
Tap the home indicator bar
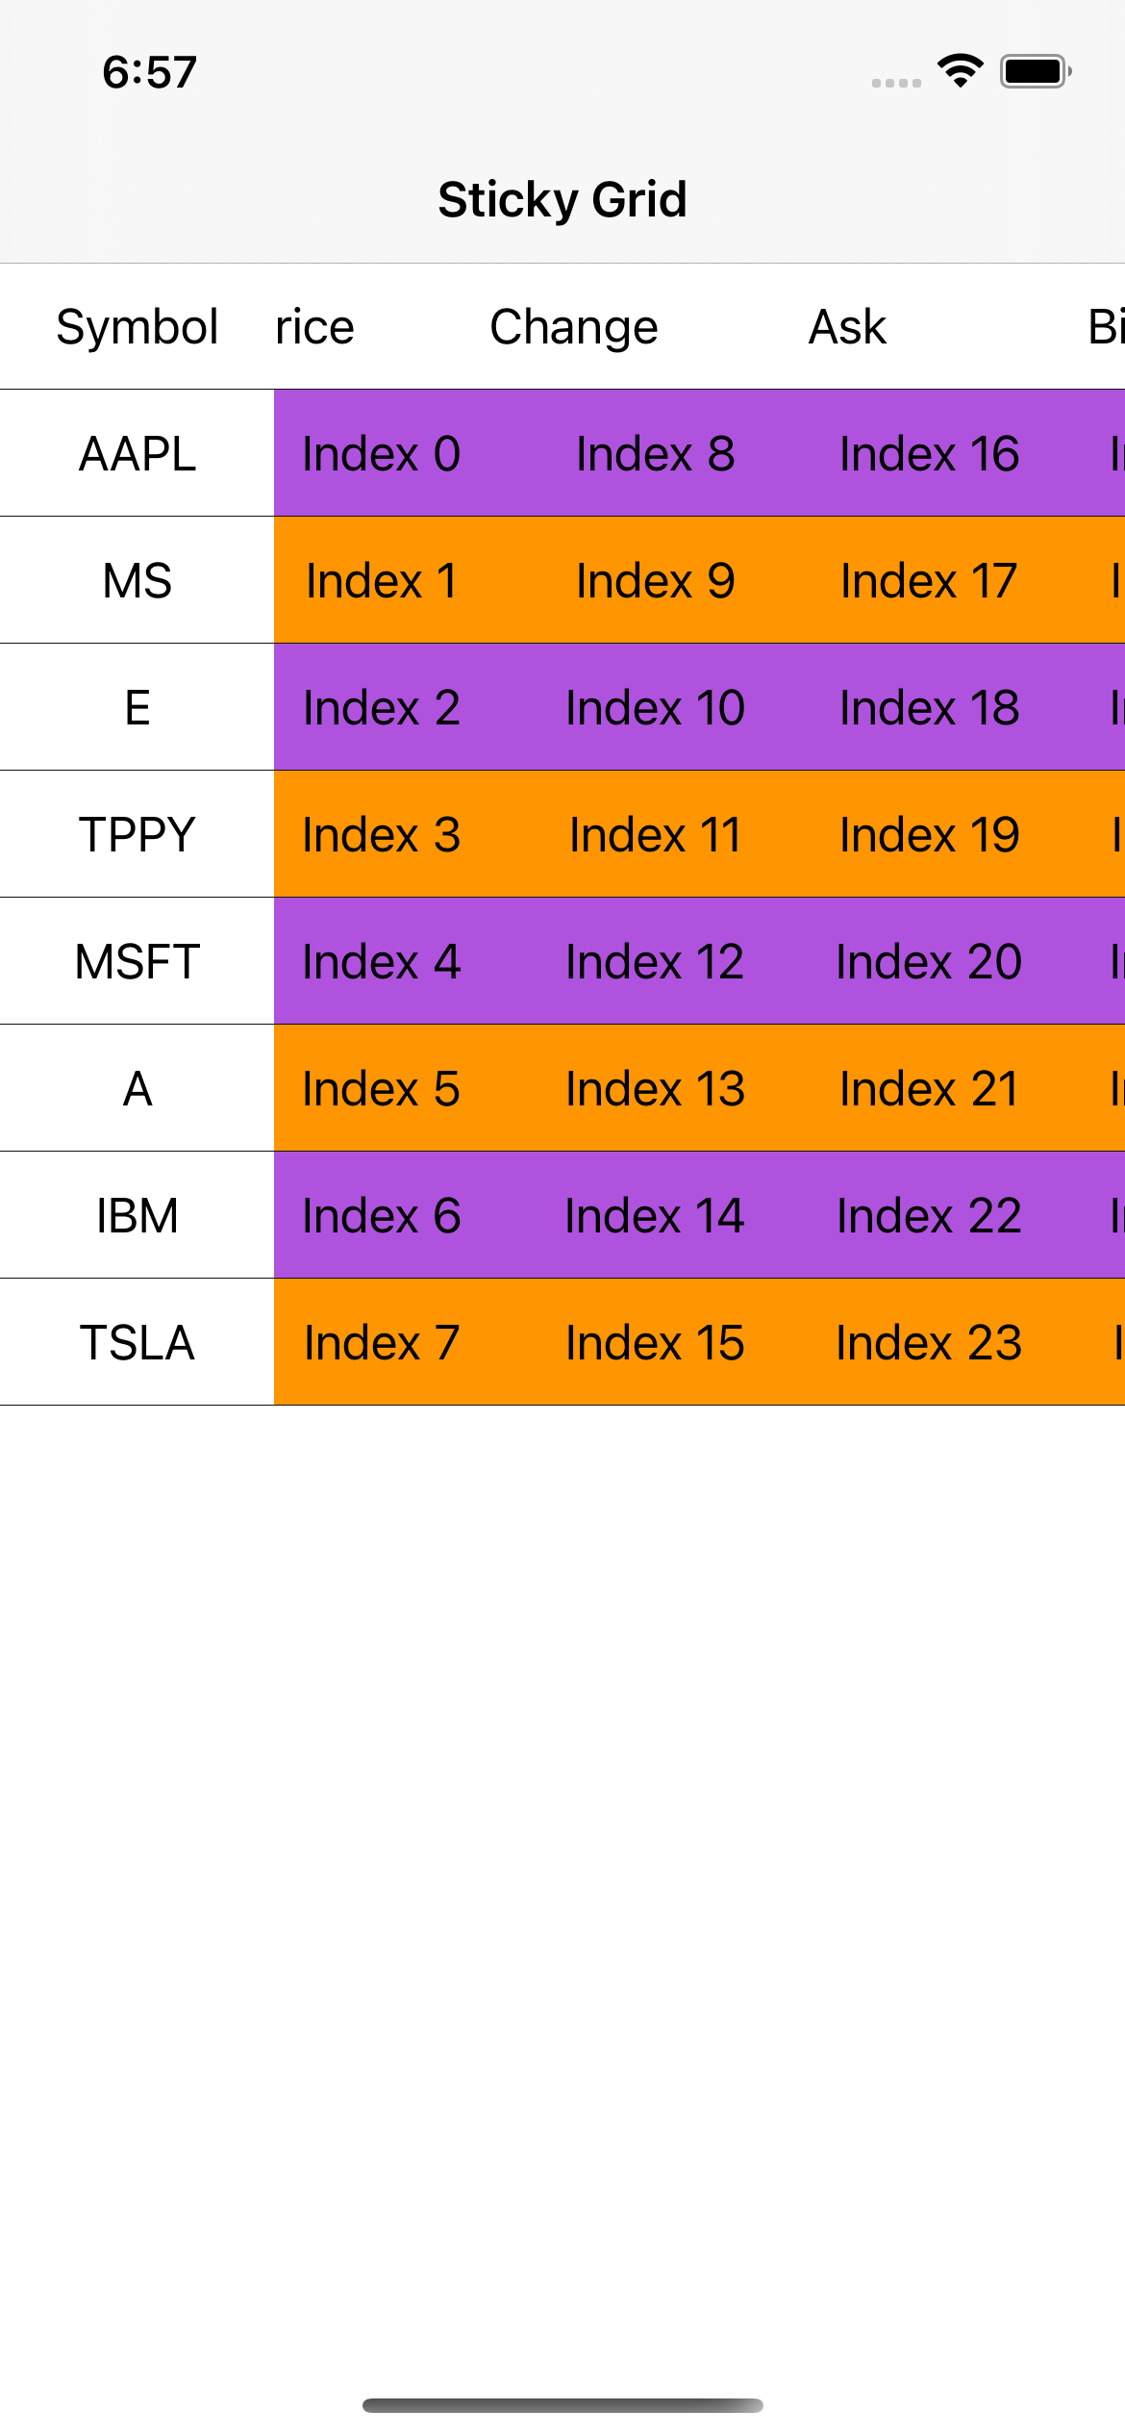coord(562,2405)
